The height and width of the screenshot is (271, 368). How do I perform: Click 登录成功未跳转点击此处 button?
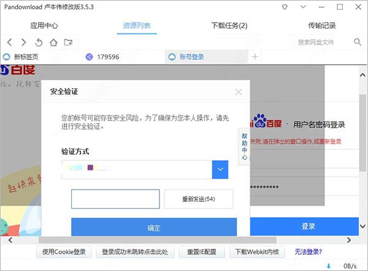coord(135,252)
